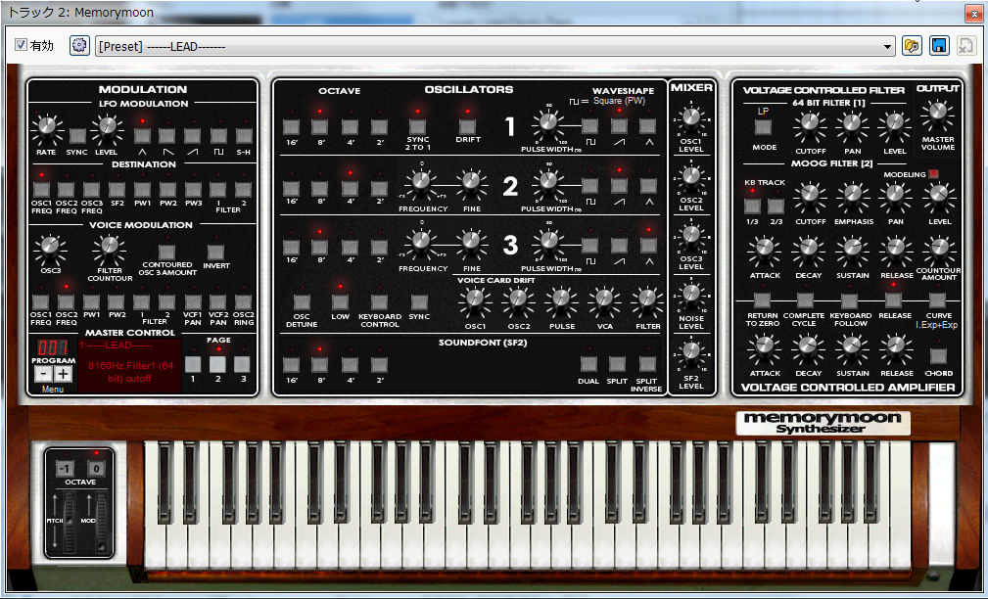Click the program plus button

[x=63, y=374]
